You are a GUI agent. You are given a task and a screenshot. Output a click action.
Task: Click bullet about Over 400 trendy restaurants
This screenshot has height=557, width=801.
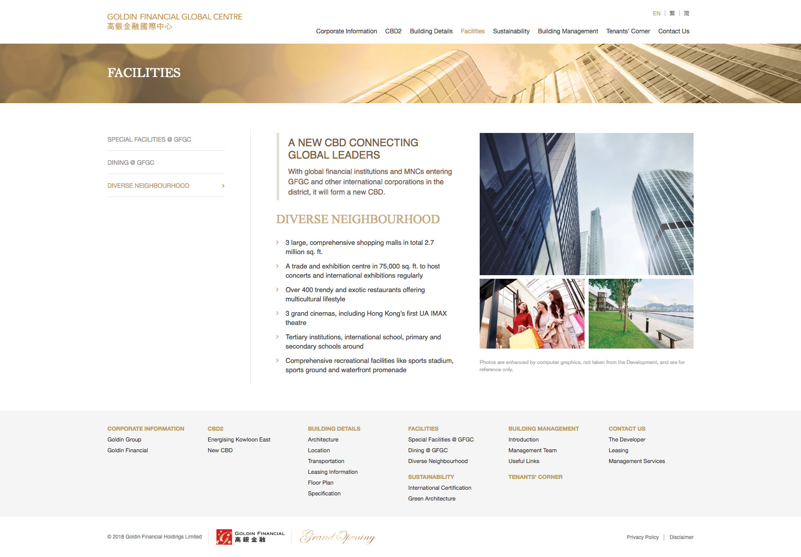pyautogui.click(x=355, y=295)
